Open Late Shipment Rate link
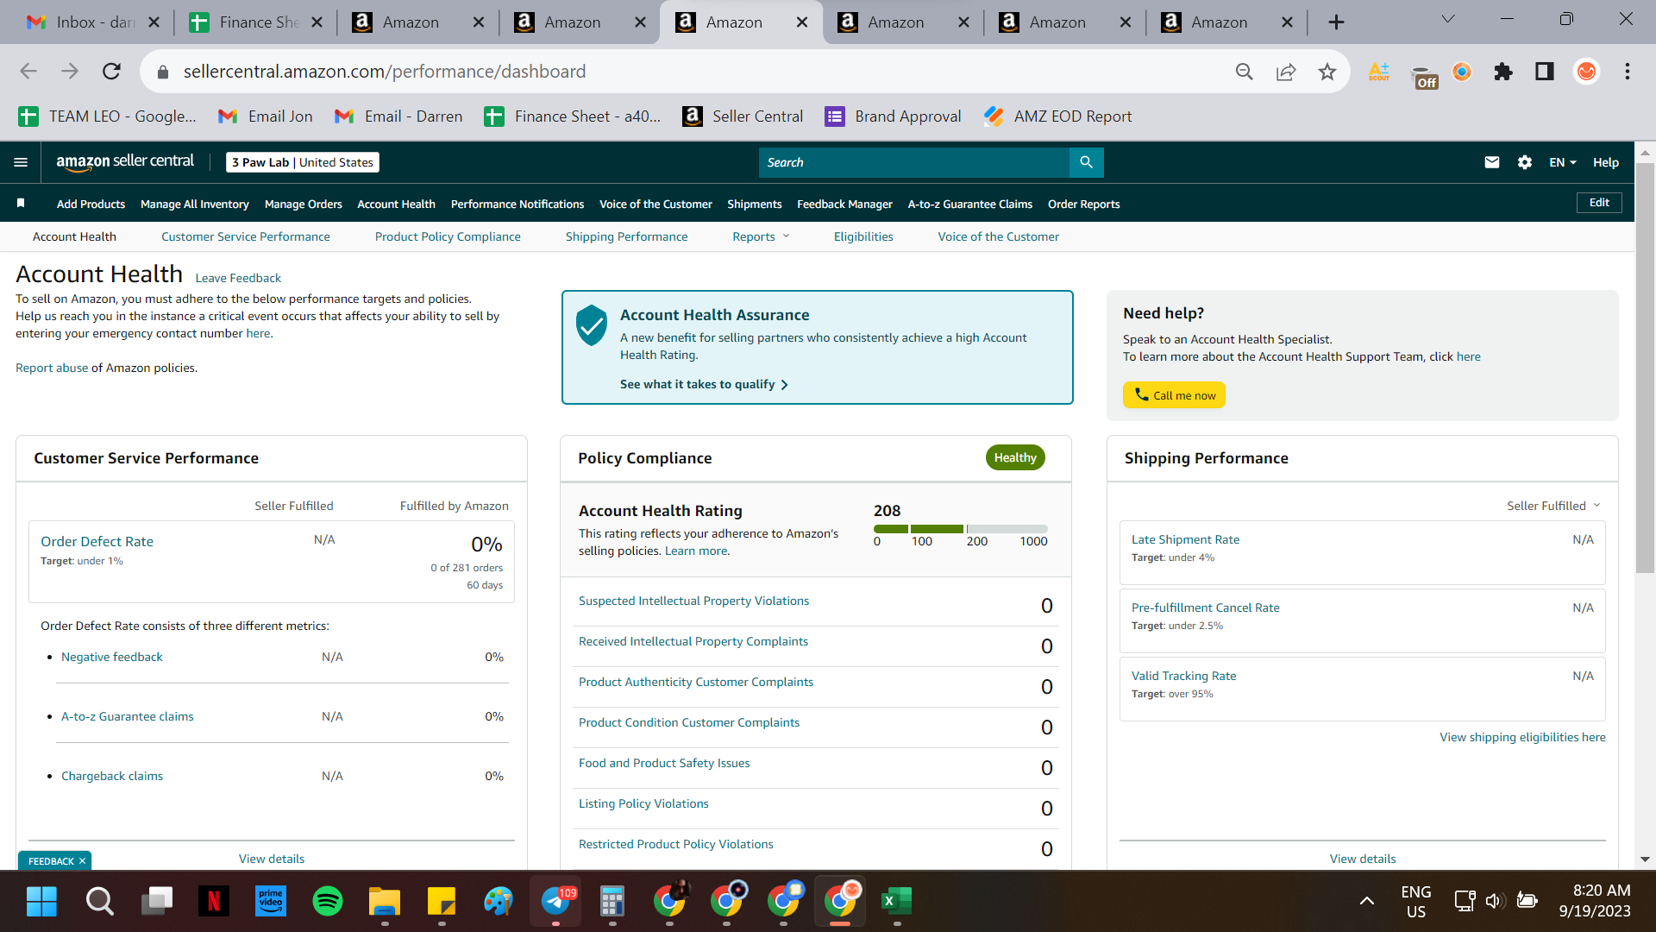The height and width of the screenshot is (932, 1656). click(1185, 539)
